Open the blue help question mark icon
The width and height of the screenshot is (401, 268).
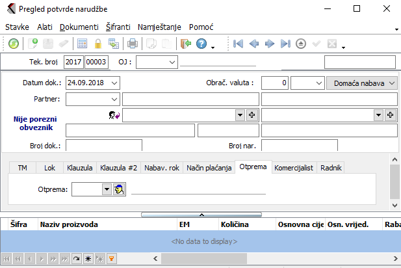(x=201, y=44)
